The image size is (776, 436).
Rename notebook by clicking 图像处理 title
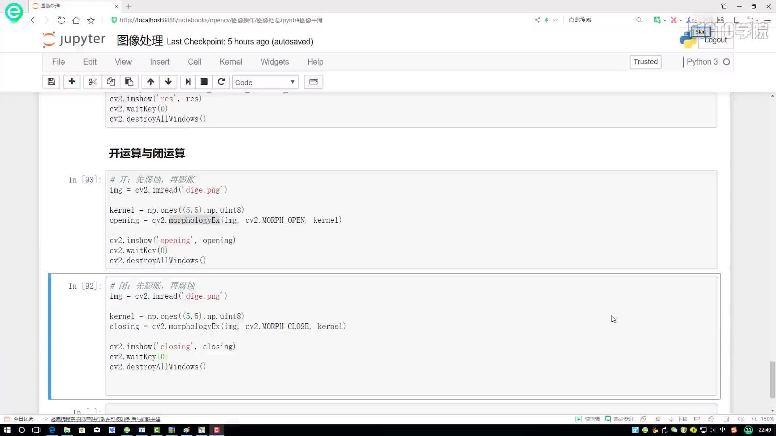140,40
